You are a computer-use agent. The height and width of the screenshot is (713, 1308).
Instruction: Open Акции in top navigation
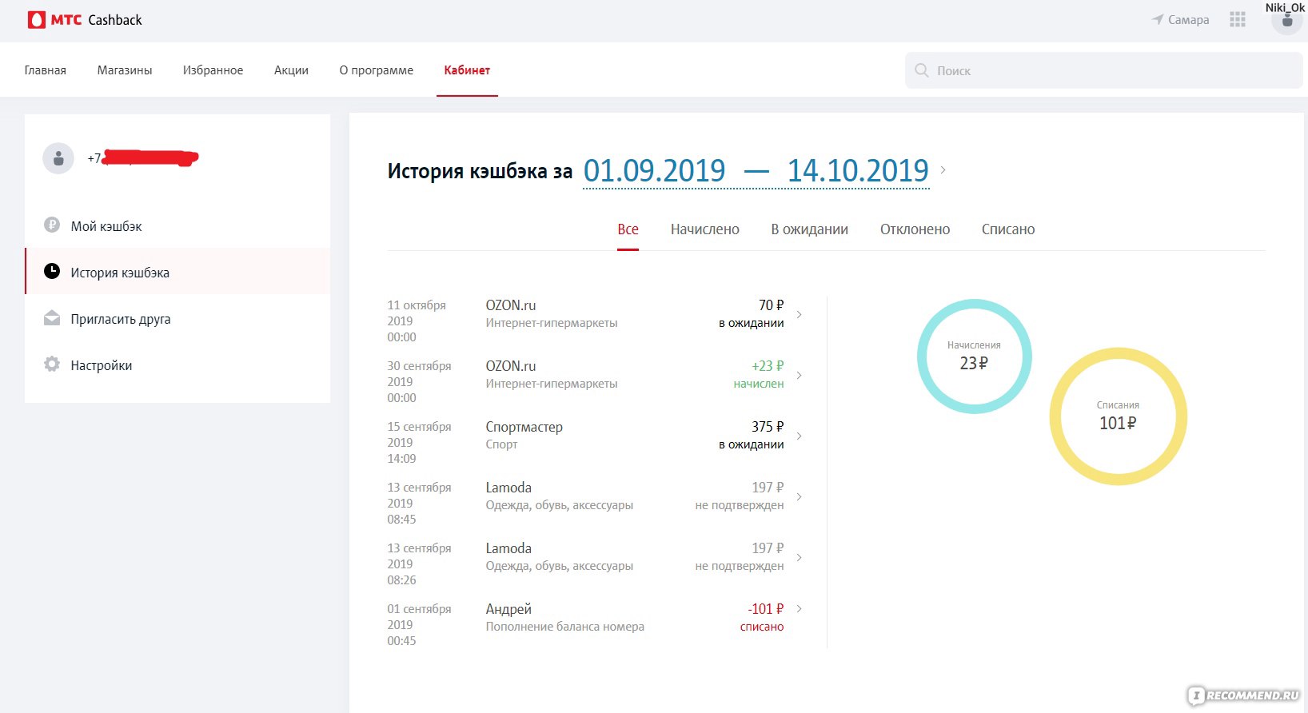click(x=291, y=70)
